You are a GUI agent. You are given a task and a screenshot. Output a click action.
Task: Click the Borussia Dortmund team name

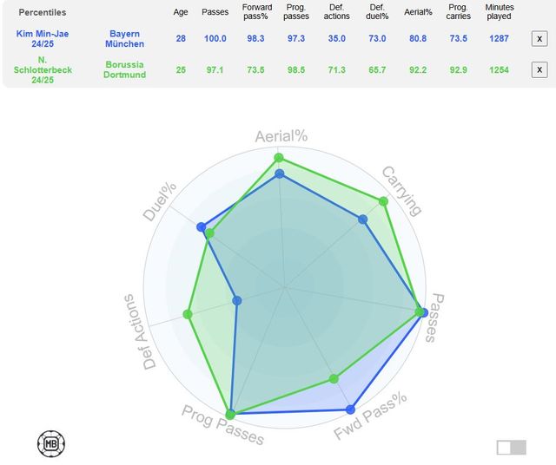pyautogui.click(x=124, y=69)
